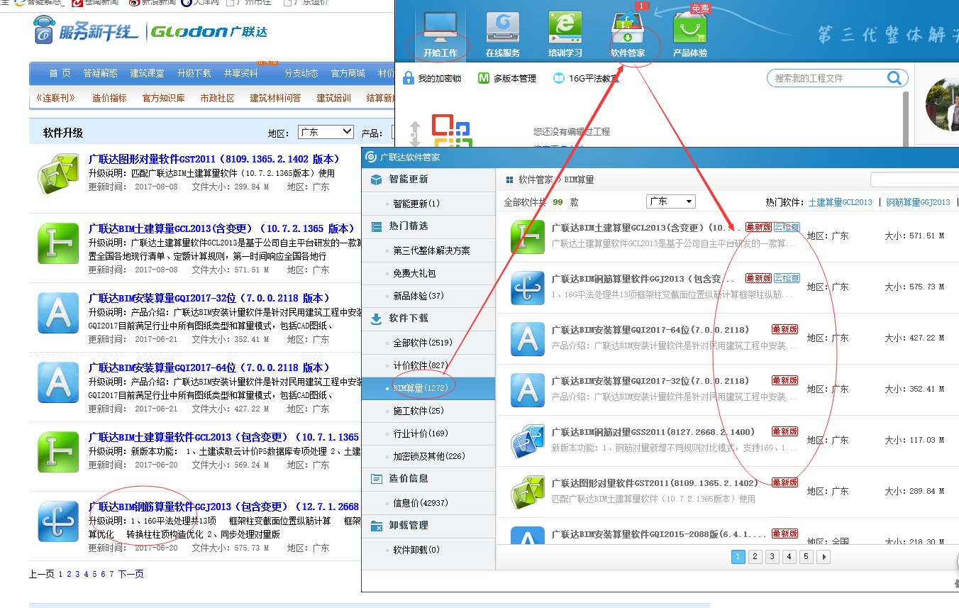Click the 智能更新 cube icon in sidebar
Viewport: 959px width, 608px height.
[376, 179]
